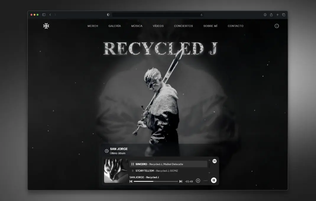Click the record icon next to SAN JORGE

[106, 150]
